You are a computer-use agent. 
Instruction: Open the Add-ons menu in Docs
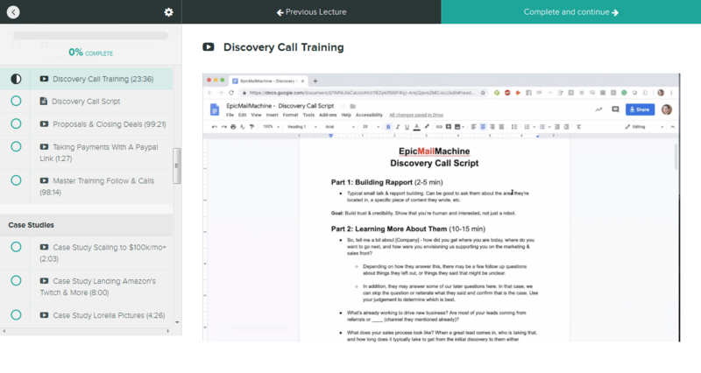pos(328,116)
